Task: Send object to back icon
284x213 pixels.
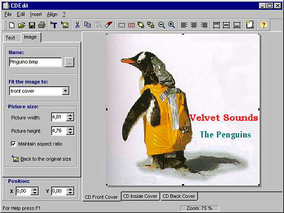Action: click(151, 25)
